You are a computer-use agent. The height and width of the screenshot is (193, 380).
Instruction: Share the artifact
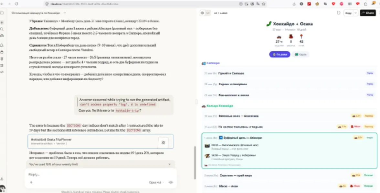pos(368,13)
